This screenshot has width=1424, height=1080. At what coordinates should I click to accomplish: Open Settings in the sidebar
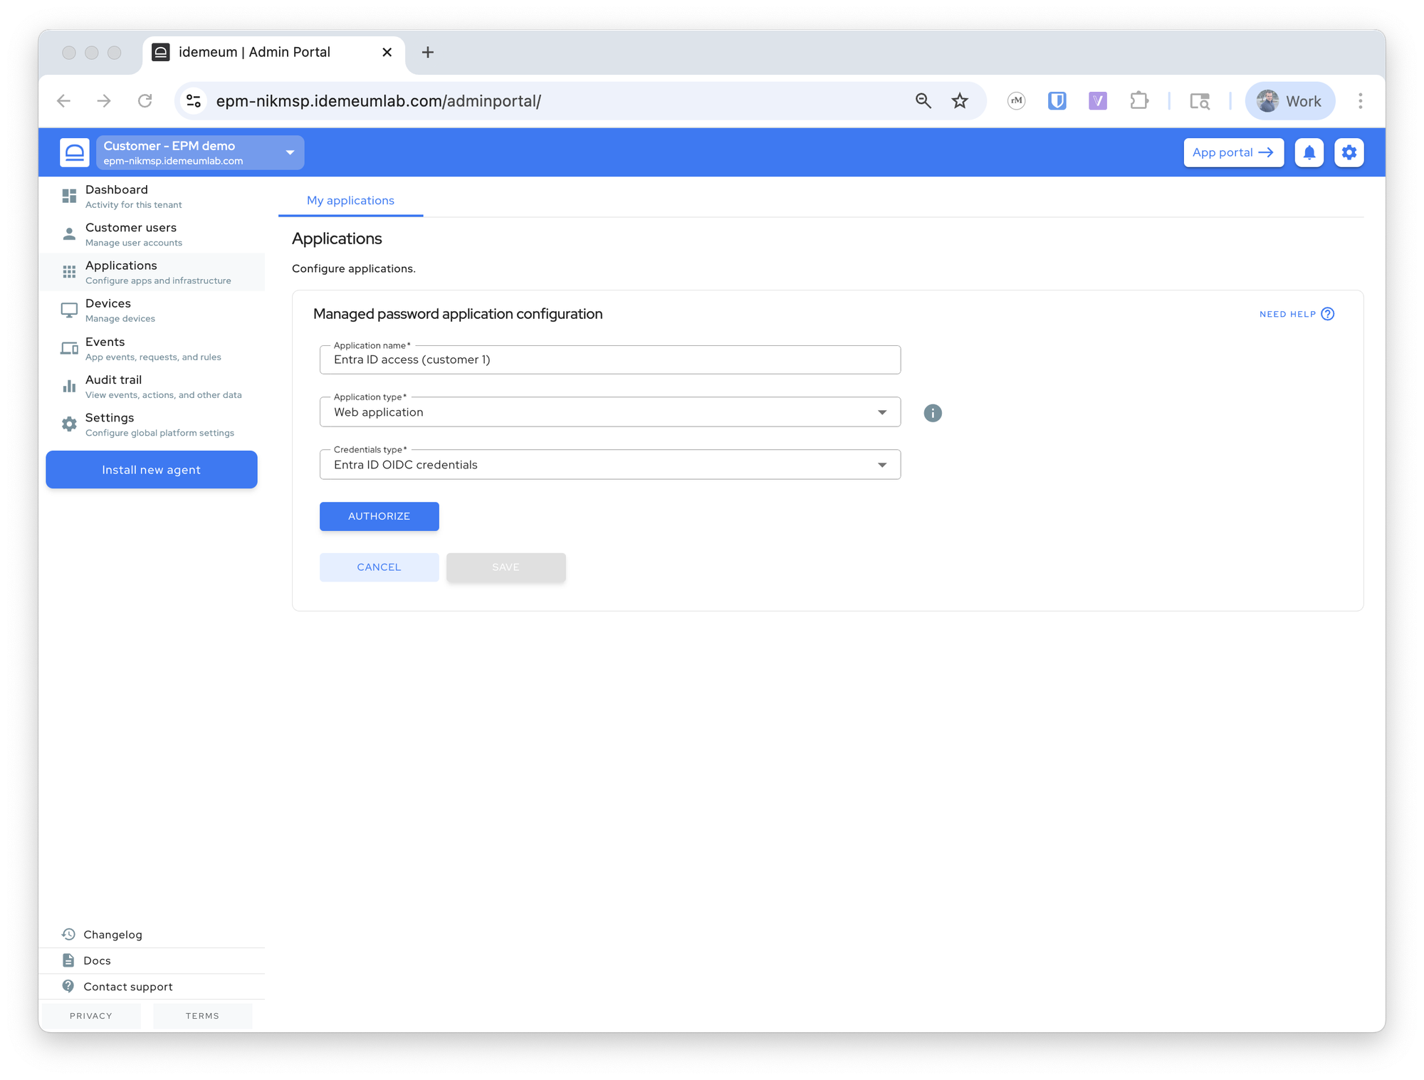pos(152,424)
